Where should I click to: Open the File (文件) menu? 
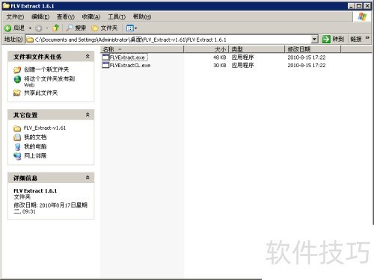(x=15, y=16)
